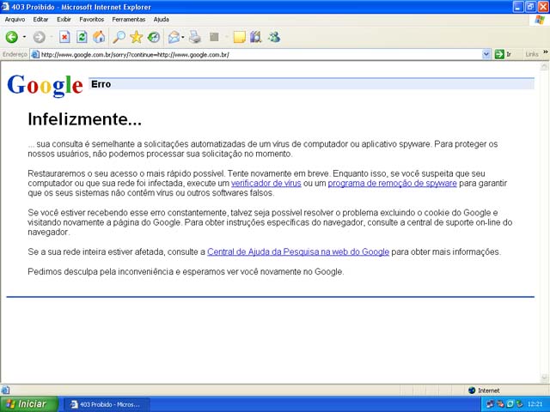The width and height of the screenshot is (550, 412).
Task: Open the History clock icon
Action: click(154, 37)
